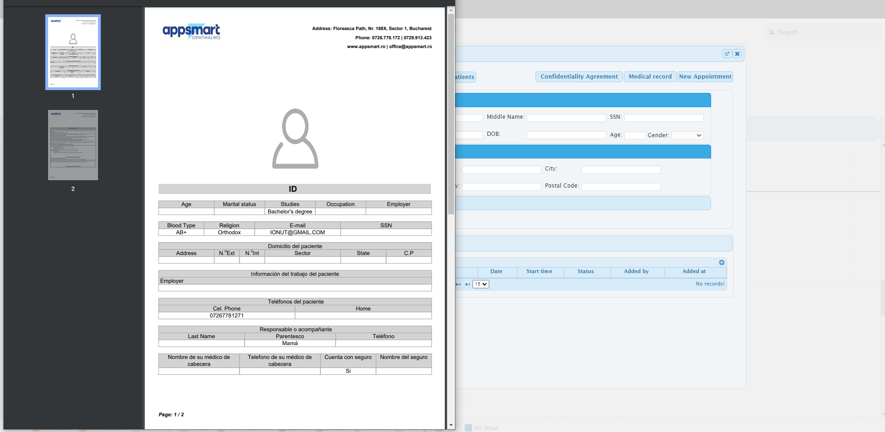The image size is (885, 432).
Task: Open page 1 thumbnail in PDF sidebar
Action: tap(73, 52)
